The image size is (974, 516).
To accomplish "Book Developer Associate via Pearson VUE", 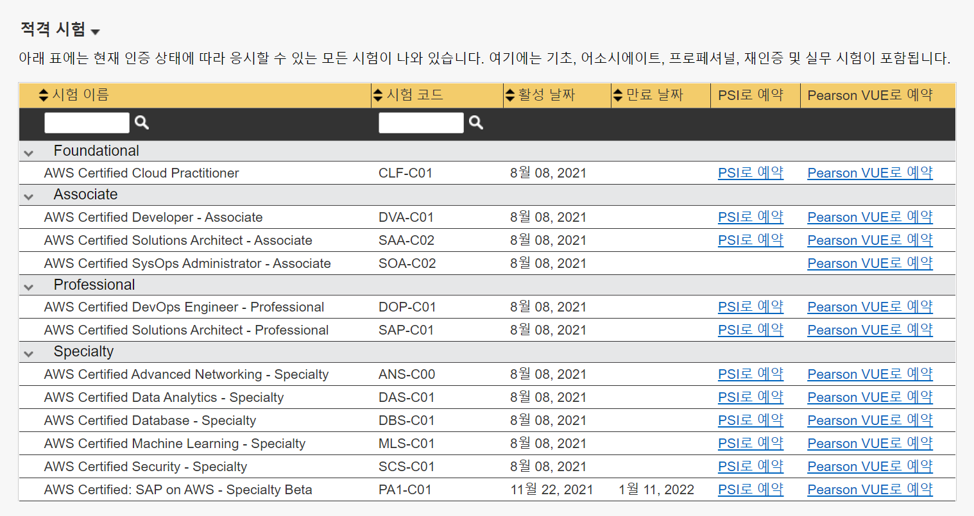I will click(870, 217).
